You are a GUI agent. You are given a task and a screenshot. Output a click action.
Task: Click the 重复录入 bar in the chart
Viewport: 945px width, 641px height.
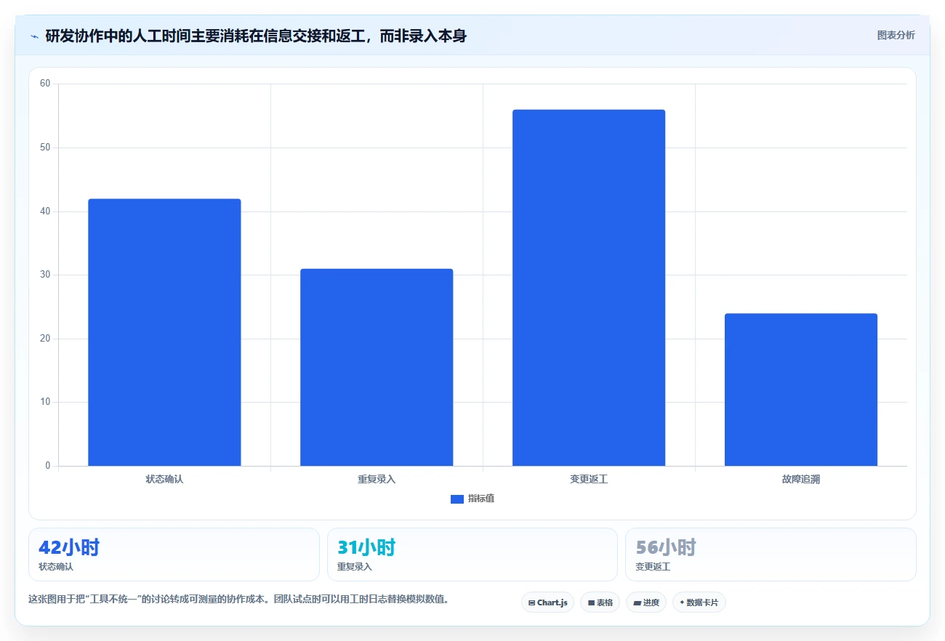377,367
